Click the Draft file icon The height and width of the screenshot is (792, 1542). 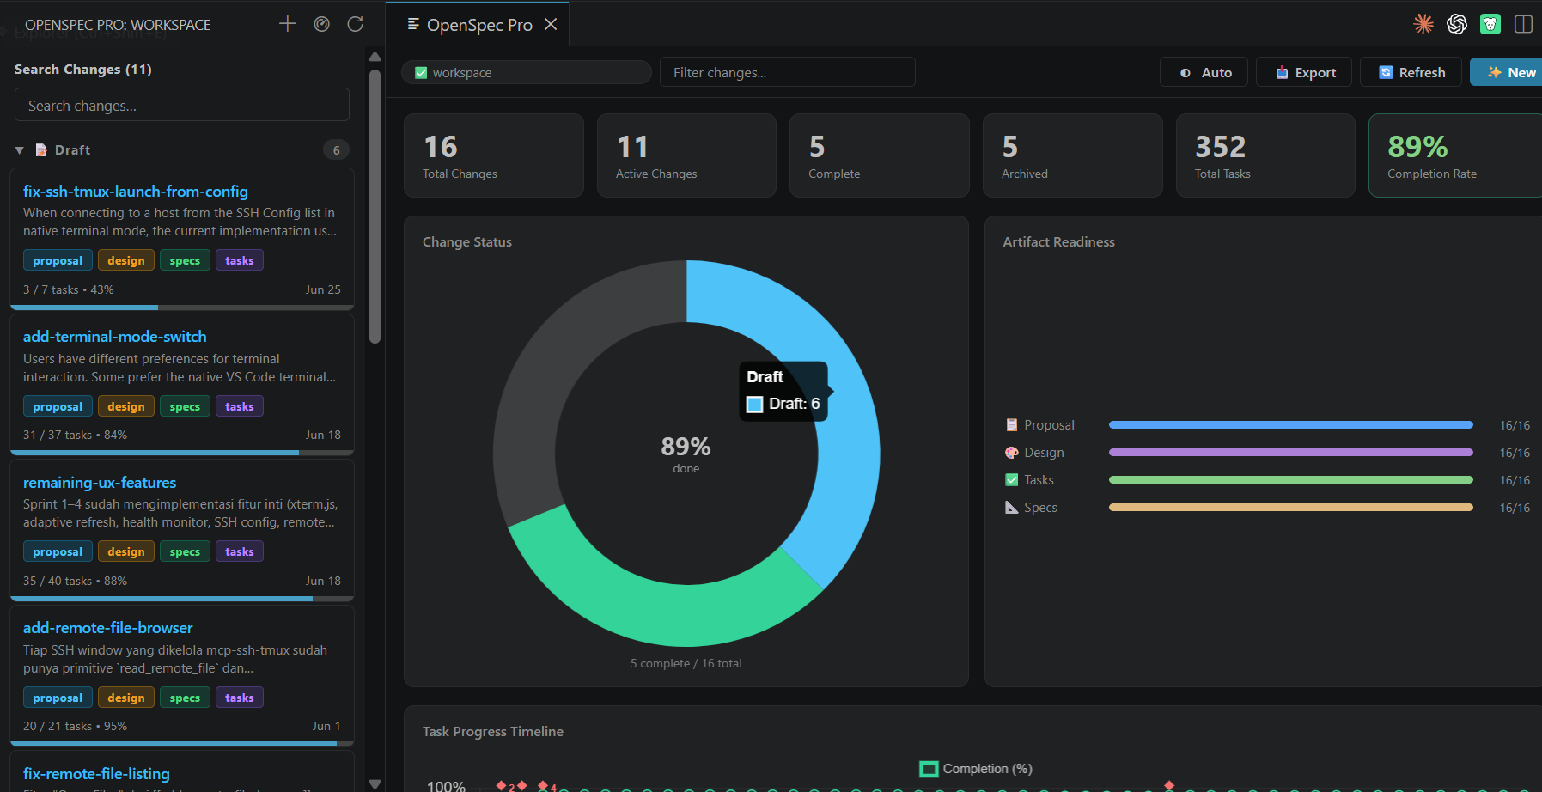[x=41, y=150]
